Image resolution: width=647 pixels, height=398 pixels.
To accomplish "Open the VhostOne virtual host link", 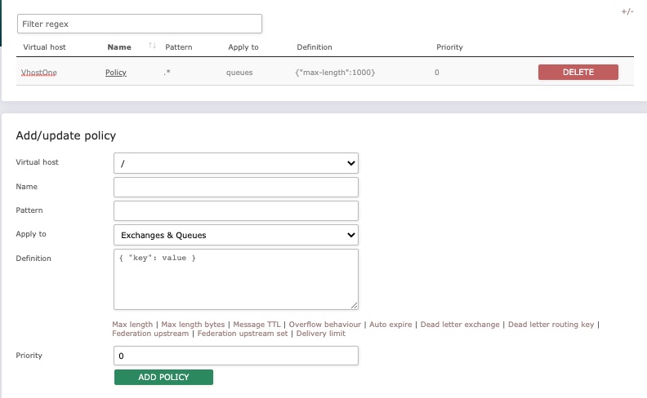I will (39, 73).
